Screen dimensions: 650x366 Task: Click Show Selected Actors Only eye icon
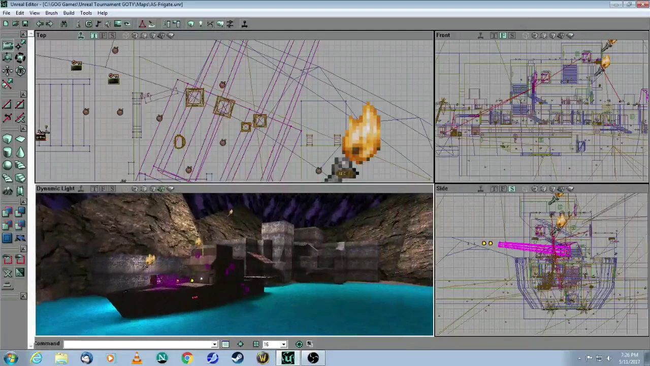coord(7,260)
